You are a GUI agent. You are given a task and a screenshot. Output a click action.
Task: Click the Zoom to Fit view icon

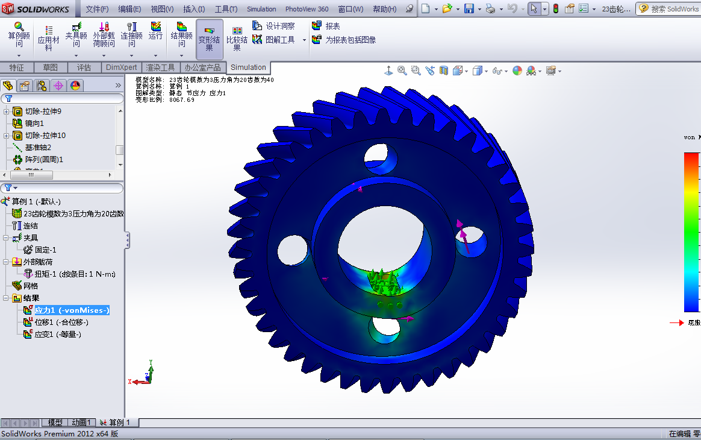click(402, 71)
